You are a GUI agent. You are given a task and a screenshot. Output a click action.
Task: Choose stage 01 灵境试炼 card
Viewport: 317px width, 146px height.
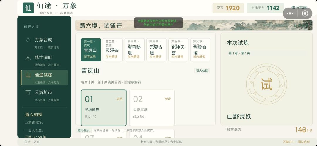[104, 108]
